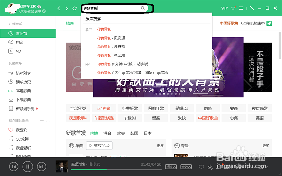This screenshot has width=282, height=176.
Task: Refresh the page with the reload icon
Action: point(74,8)
